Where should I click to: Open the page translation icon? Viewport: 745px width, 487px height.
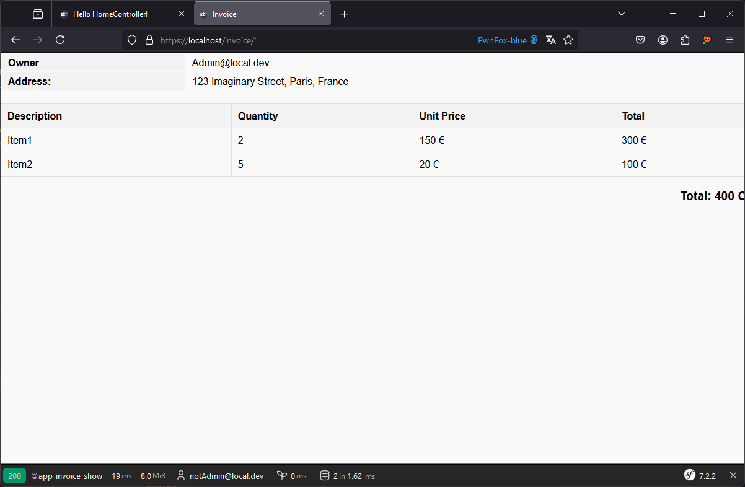pyautogui.click(x=550, y=40)
